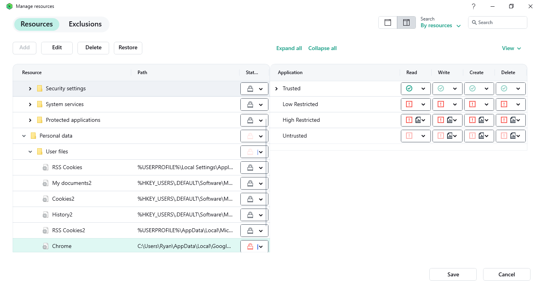The height and width of the screenshot is (287, 540).
Task: Click the red unlocked status icon for Chrome
Action: pyautogui.click(x=250, y=246)
